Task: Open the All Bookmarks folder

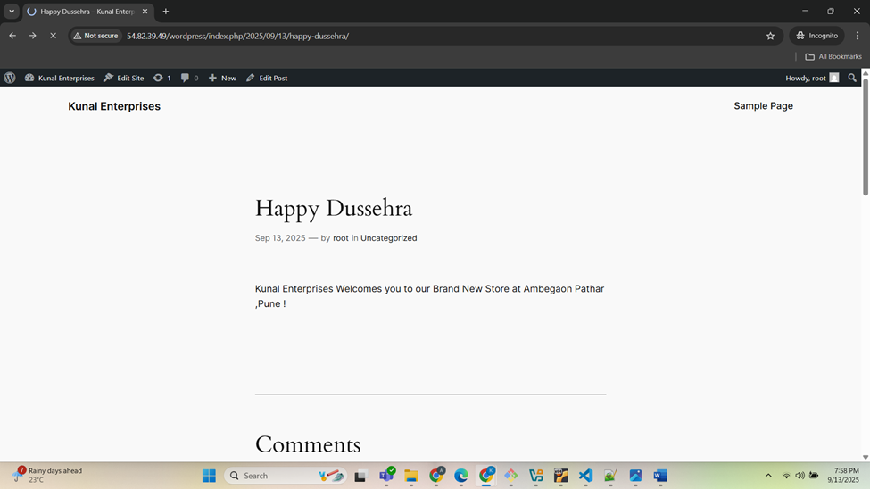Action: 833,56
